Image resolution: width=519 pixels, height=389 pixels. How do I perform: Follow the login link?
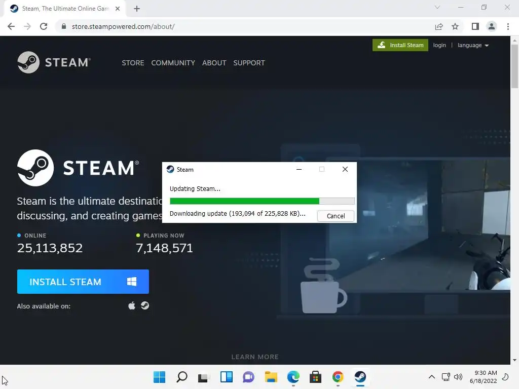[x=439, y=45]
